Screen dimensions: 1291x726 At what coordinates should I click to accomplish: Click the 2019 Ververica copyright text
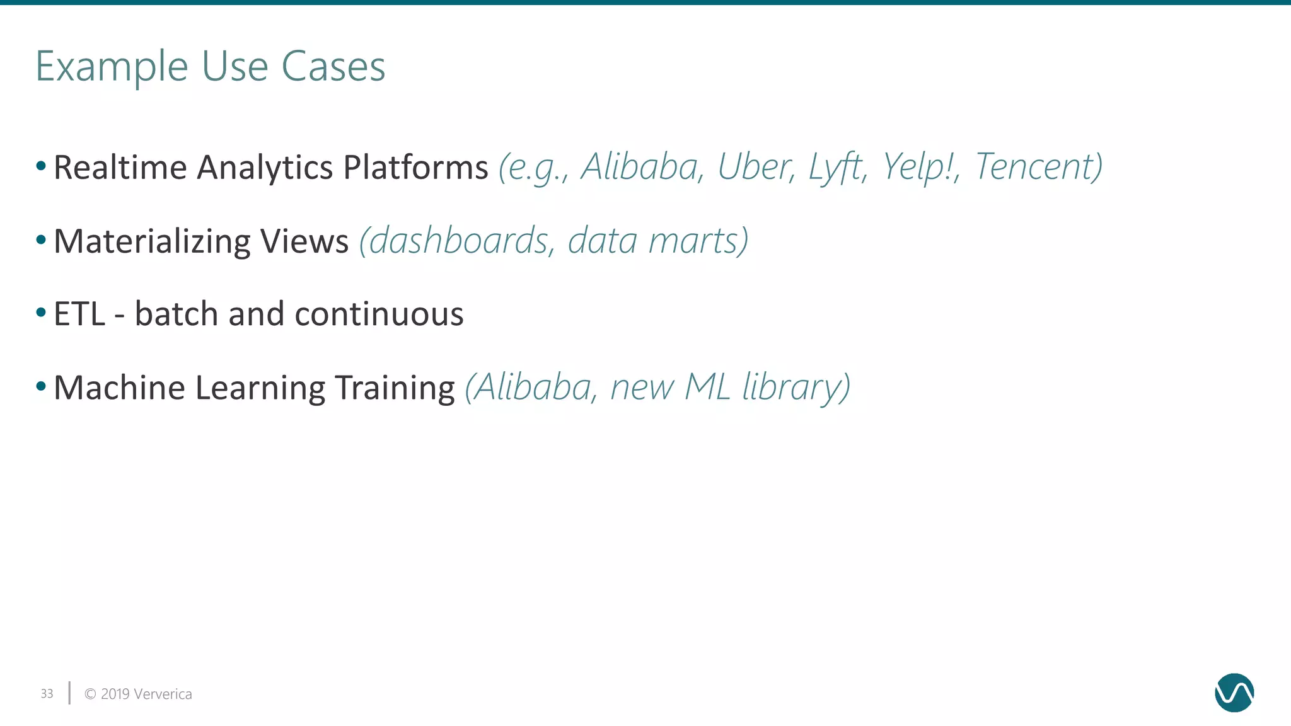138,694
